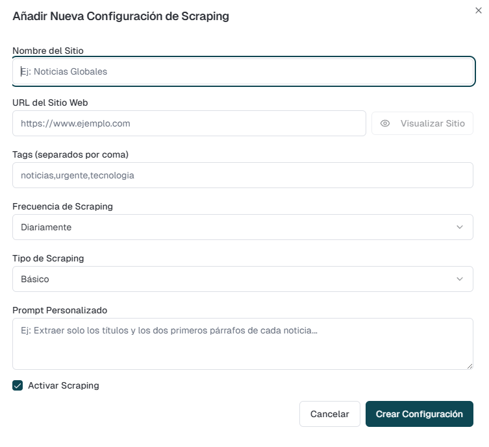The height and width of the screenshot is (447, 489).
Task: Click the Crear Configuración button
Action: (x=419, y=414)
